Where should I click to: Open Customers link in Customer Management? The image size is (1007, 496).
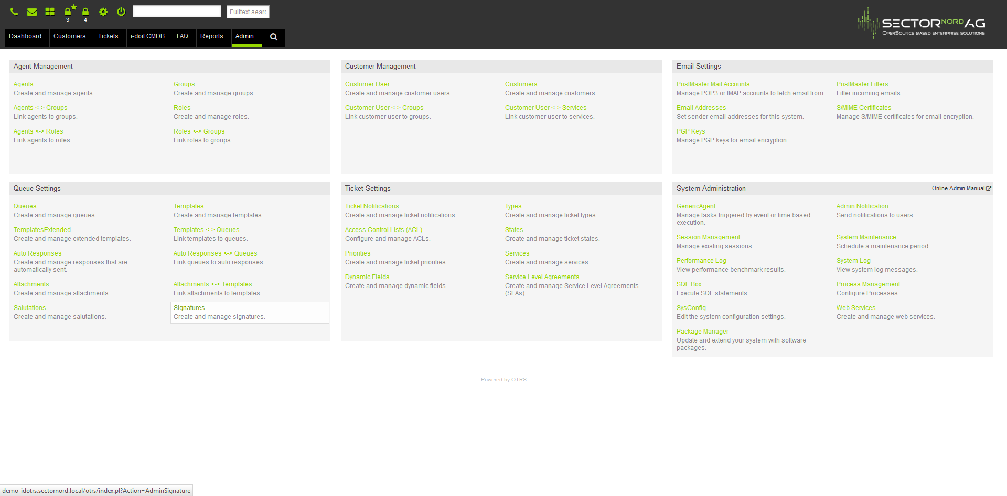[521, 84]
